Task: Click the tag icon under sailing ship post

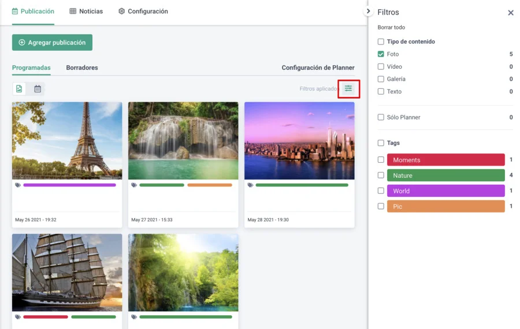Action: pyautogui.click(x=18, y=317)
